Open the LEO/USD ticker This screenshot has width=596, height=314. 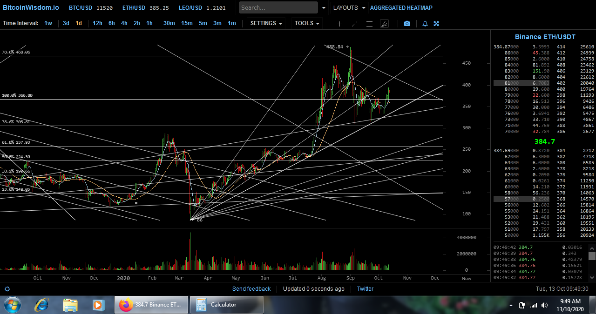[202, 8]
